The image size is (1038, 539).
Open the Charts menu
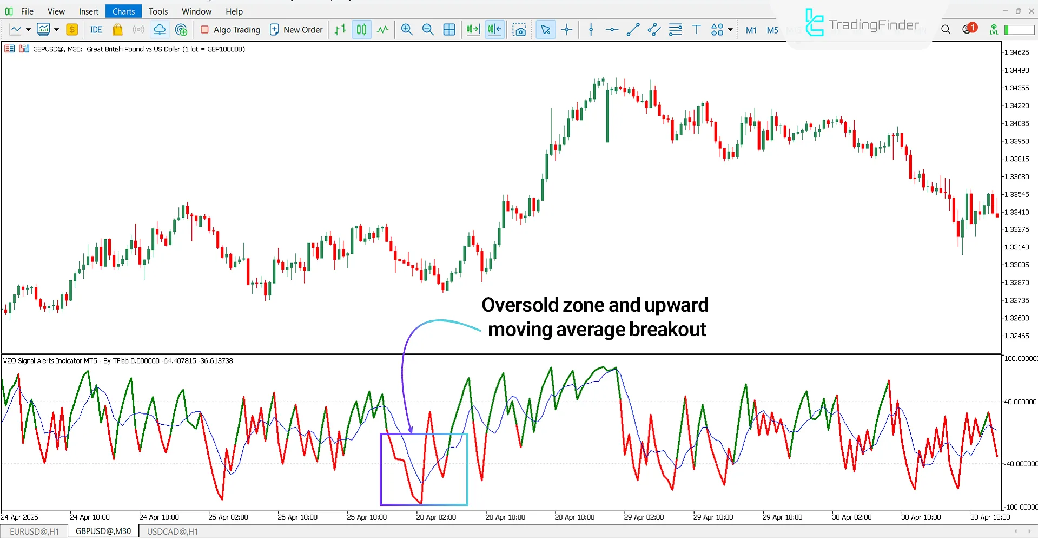[x=123, y=11]
